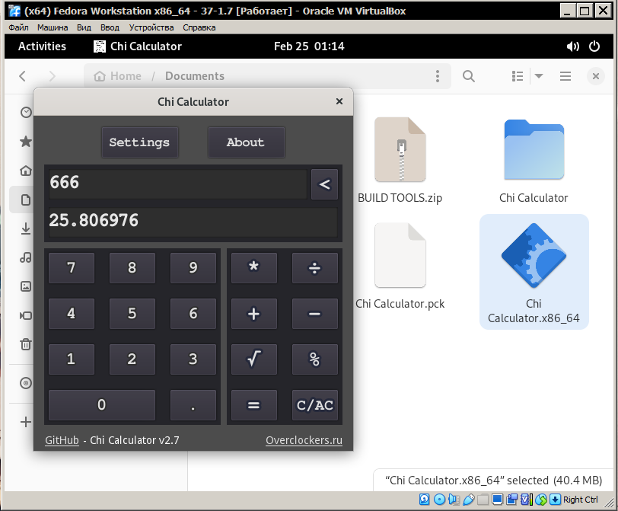Click the power icon in the GNOME top bar
This screenshot has width=618, height=511.
(594, 46)
